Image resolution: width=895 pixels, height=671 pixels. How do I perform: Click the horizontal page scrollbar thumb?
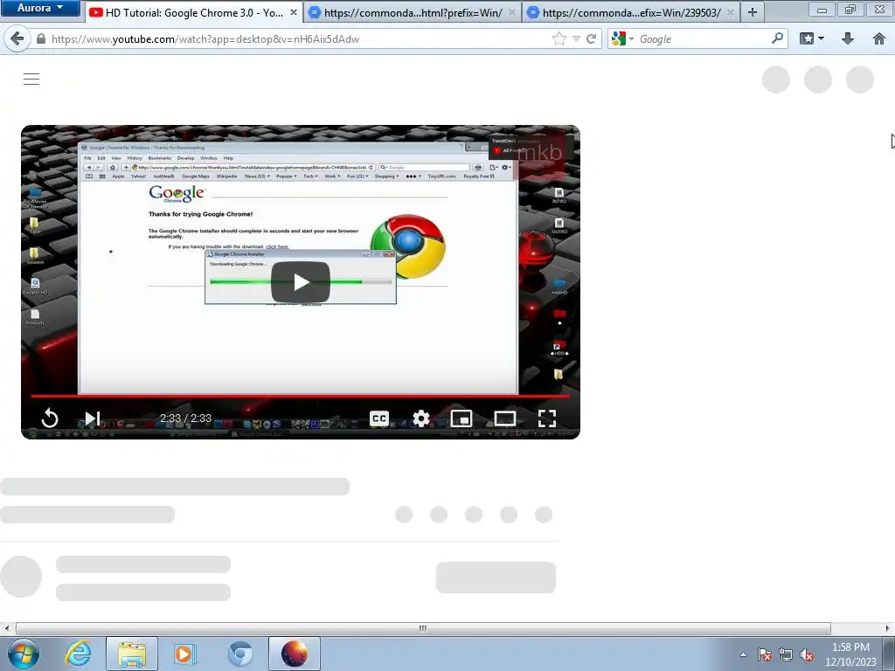pos(423,628)
